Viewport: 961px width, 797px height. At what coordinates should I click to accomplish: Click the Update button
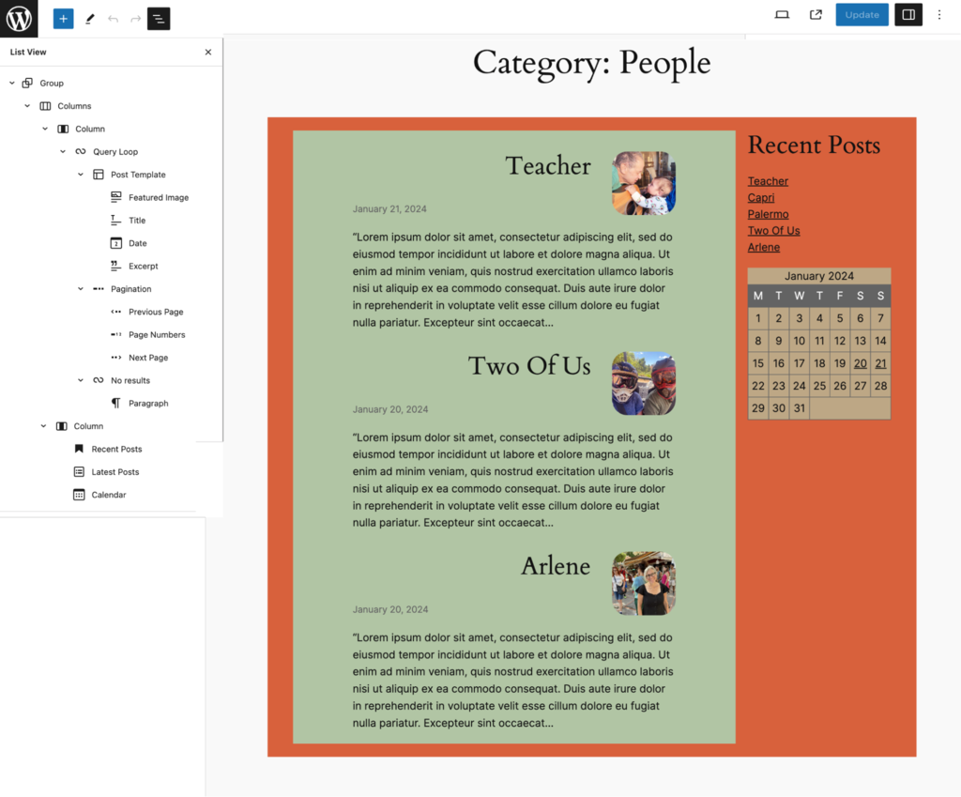(x=862, y=15)
